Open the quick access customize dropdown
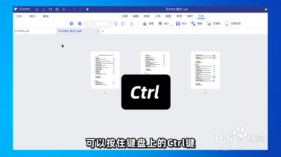This screenshot has height=157, width=281. click(x=87, y=9)
